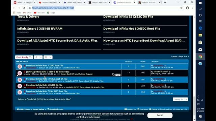
Task: Open Download Infinix Note 7 Lite X565 Root File topic
Action: click(47, 91)
